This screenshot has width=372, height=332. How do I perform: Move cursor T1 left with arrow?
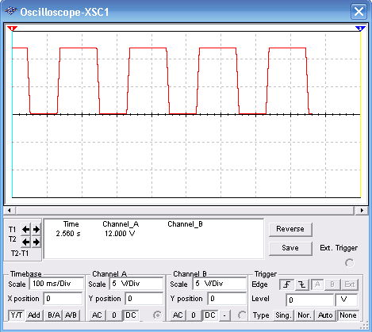point(25,229)
